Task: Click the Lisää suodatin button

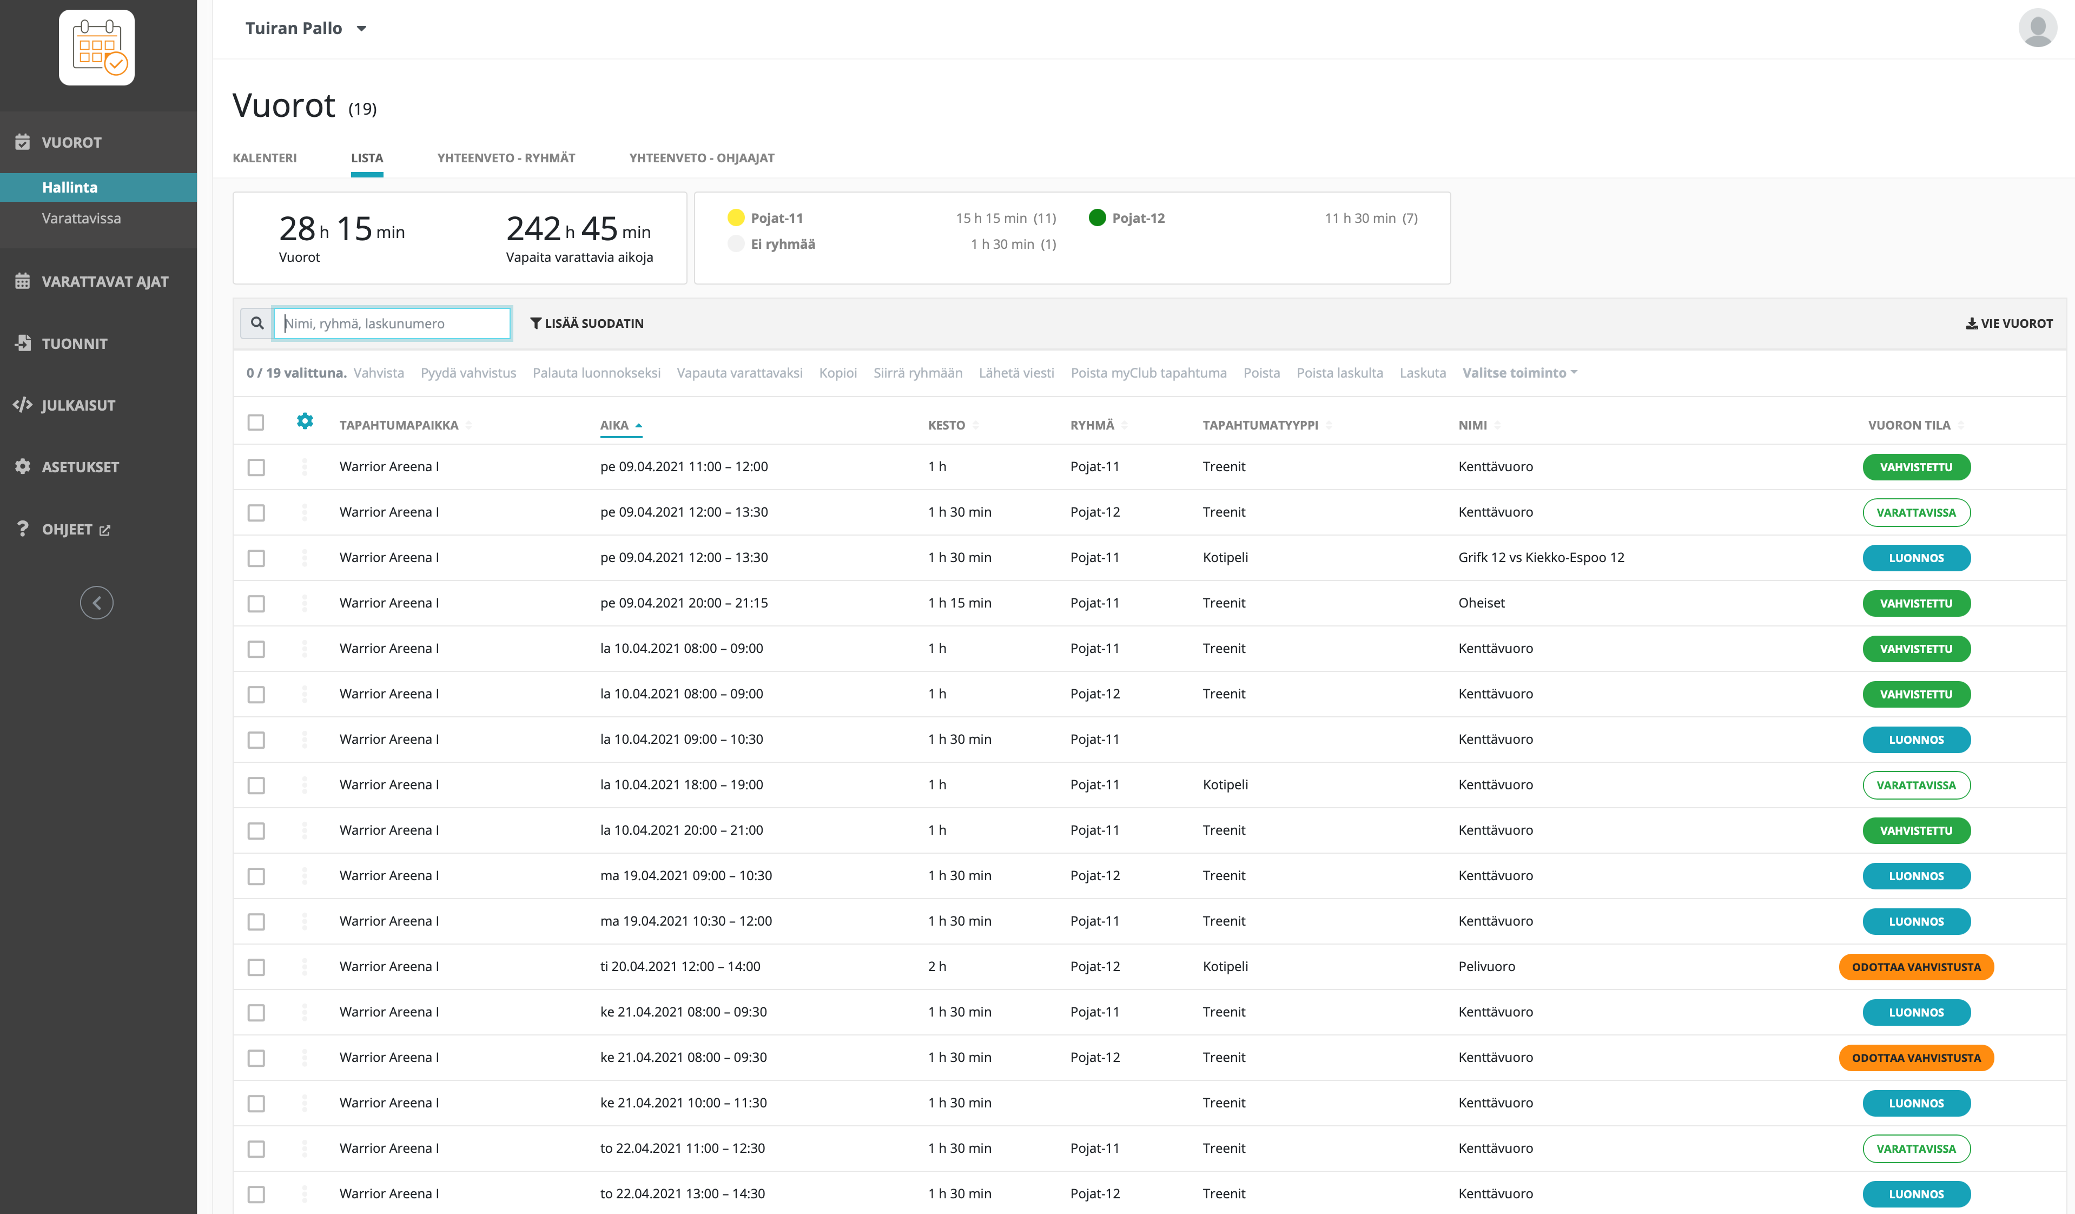Action: (586, 323)
